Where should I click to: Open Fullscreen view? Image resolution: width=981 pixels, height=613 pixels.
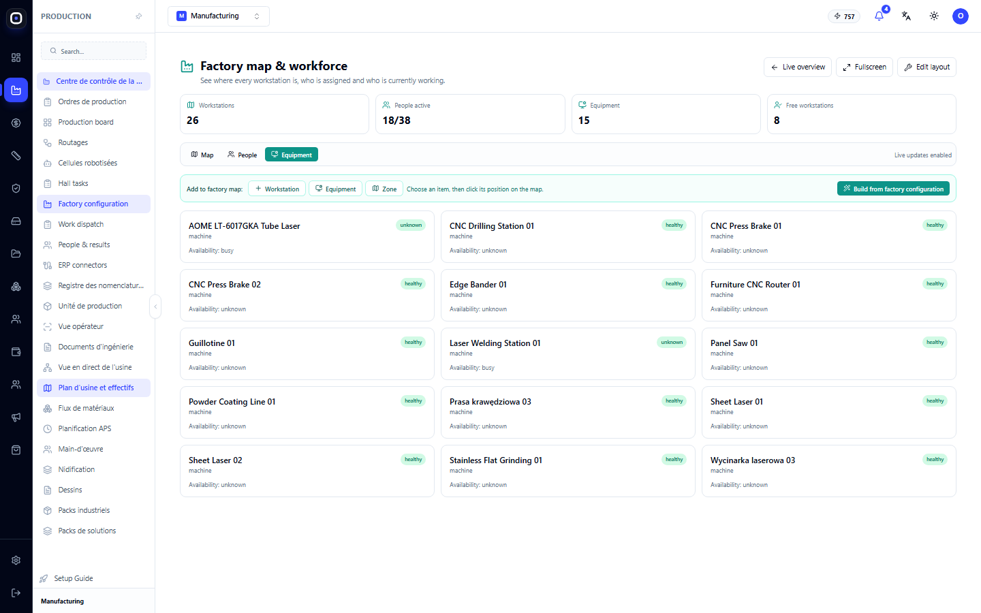click(865, 67)
